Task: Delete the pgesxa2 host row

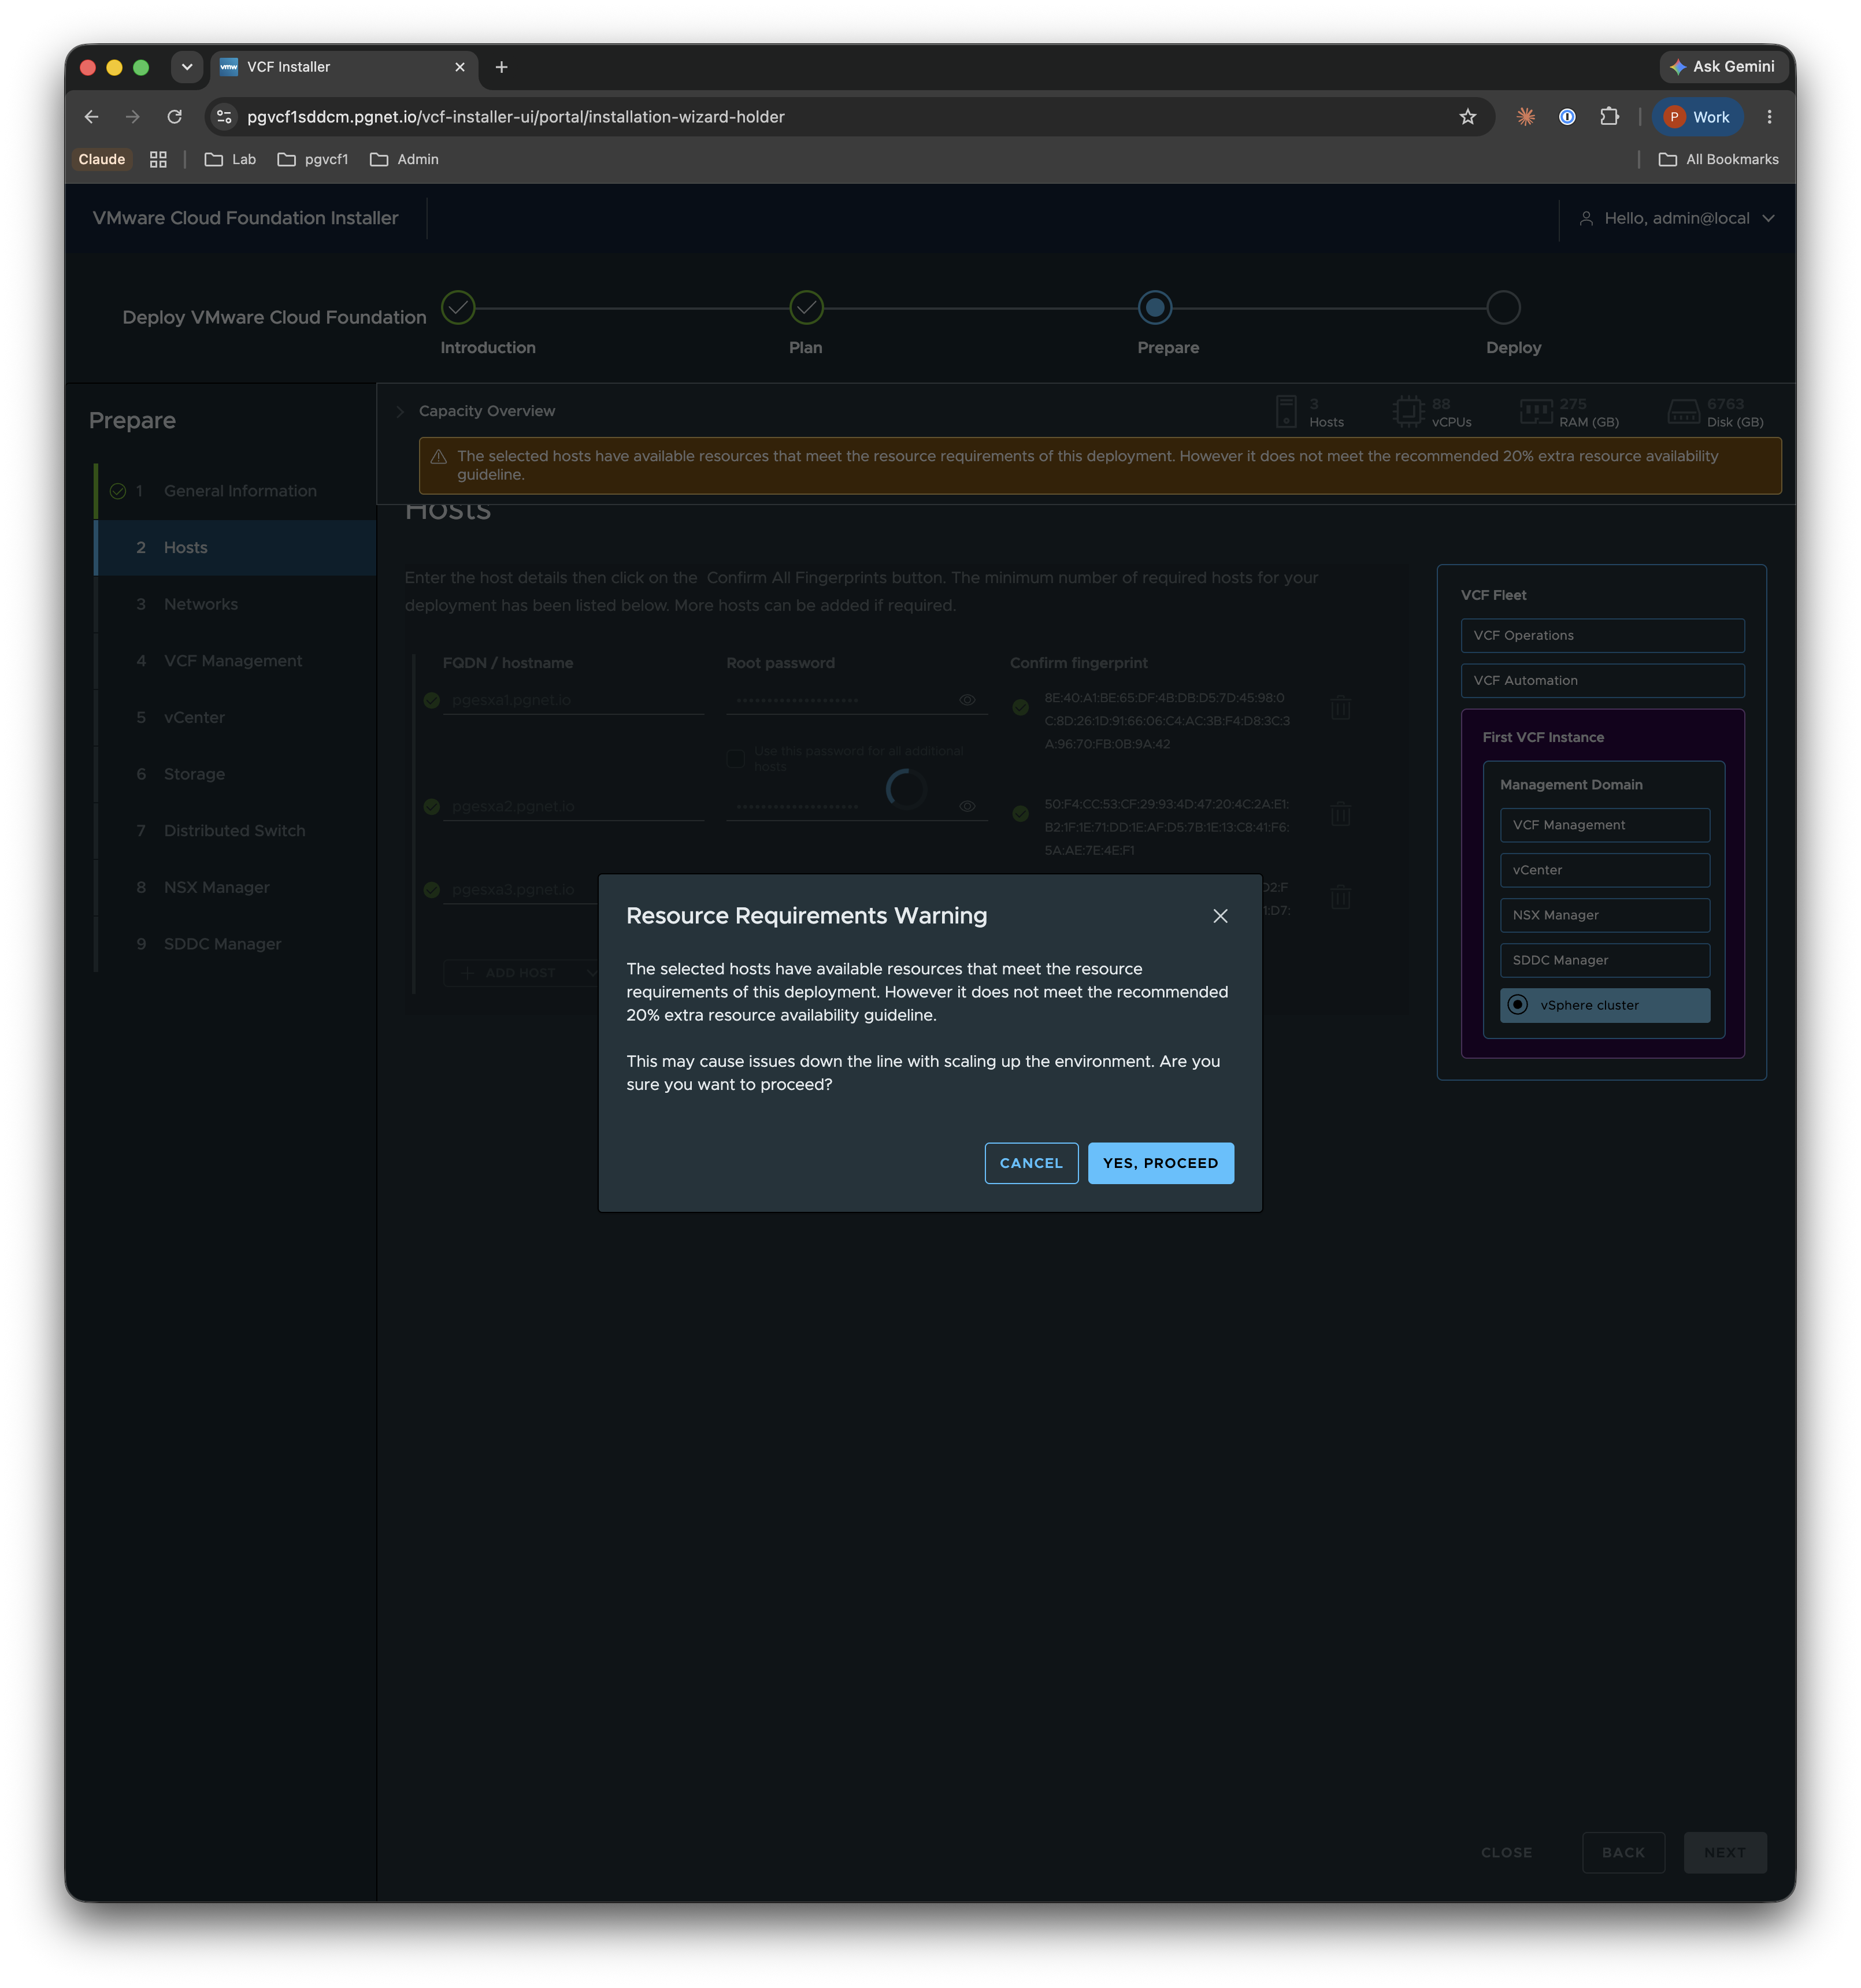Action: point(1341,814)
